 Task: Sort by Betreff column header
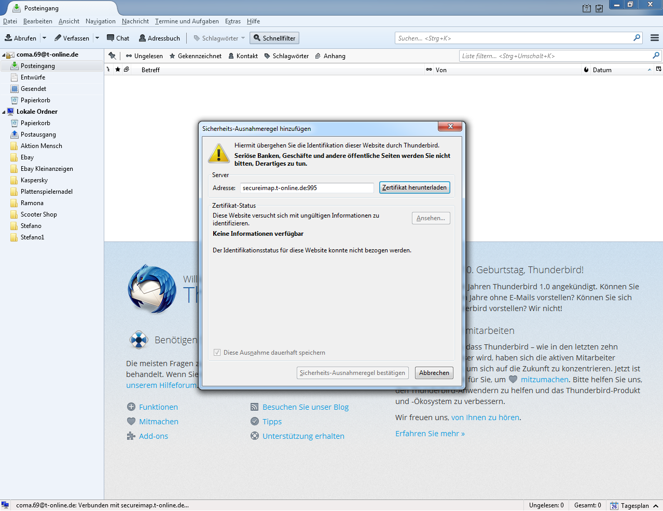[x=278, y=70]
